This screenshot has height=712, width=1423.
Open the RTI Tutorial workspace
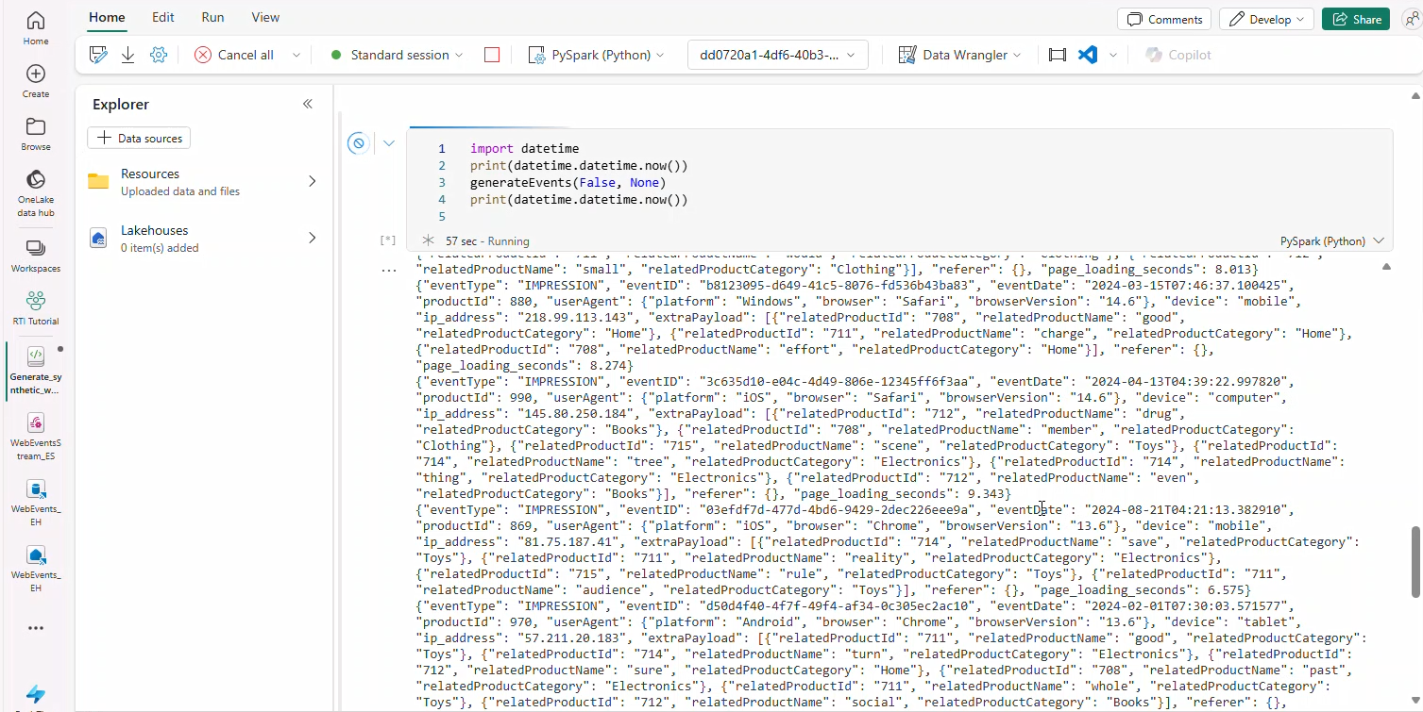(36, 307)
